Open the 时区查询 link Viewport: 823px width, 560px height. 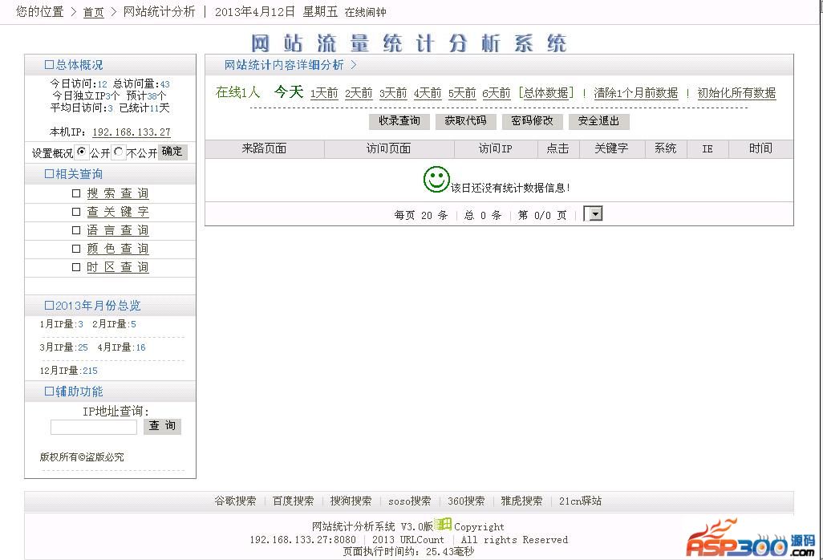coord(118,266)
